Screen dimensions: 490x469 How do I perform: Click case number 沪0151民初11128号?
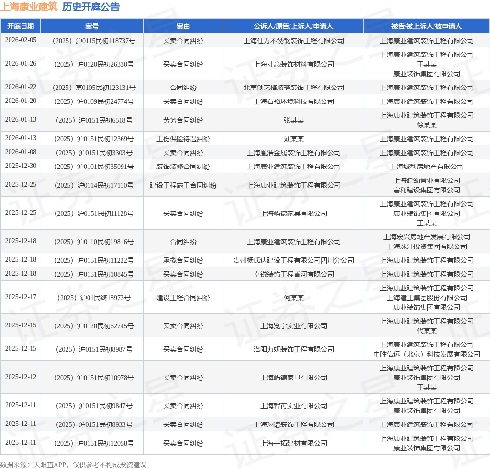click(x=94, y=213)
